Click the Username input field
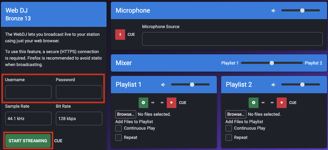Image resolution: width=328 pixels, height=150 pixels. 28,92
